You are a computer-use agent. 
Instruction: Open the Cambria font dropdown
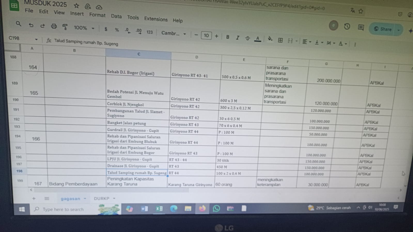point(173,33)
